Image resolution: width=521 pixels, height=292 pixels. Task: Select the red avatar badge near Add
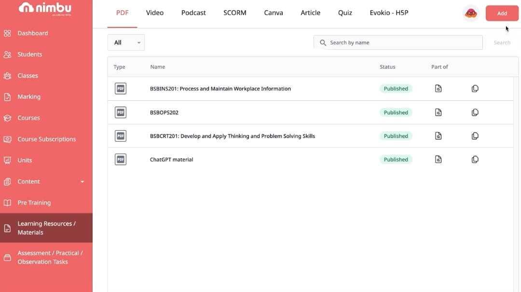469,13
